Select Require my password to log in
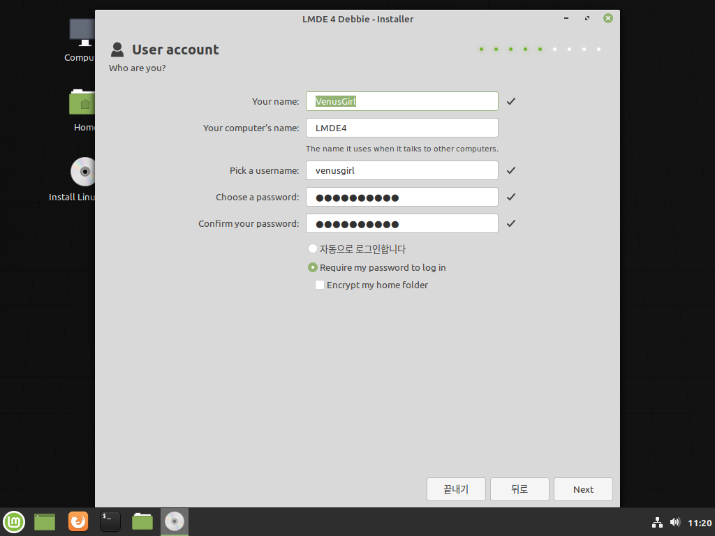 [x=312, y=267]
